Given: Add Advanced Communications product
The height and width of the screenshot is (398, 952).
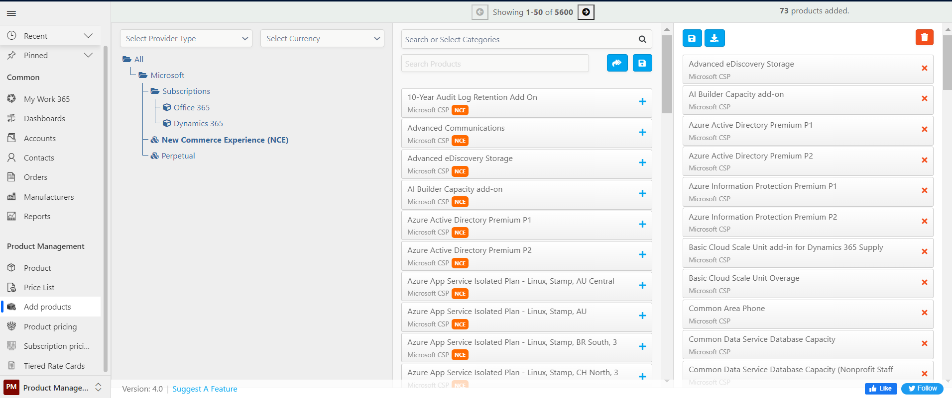Looking at the screenshot, I should point(642,132).
